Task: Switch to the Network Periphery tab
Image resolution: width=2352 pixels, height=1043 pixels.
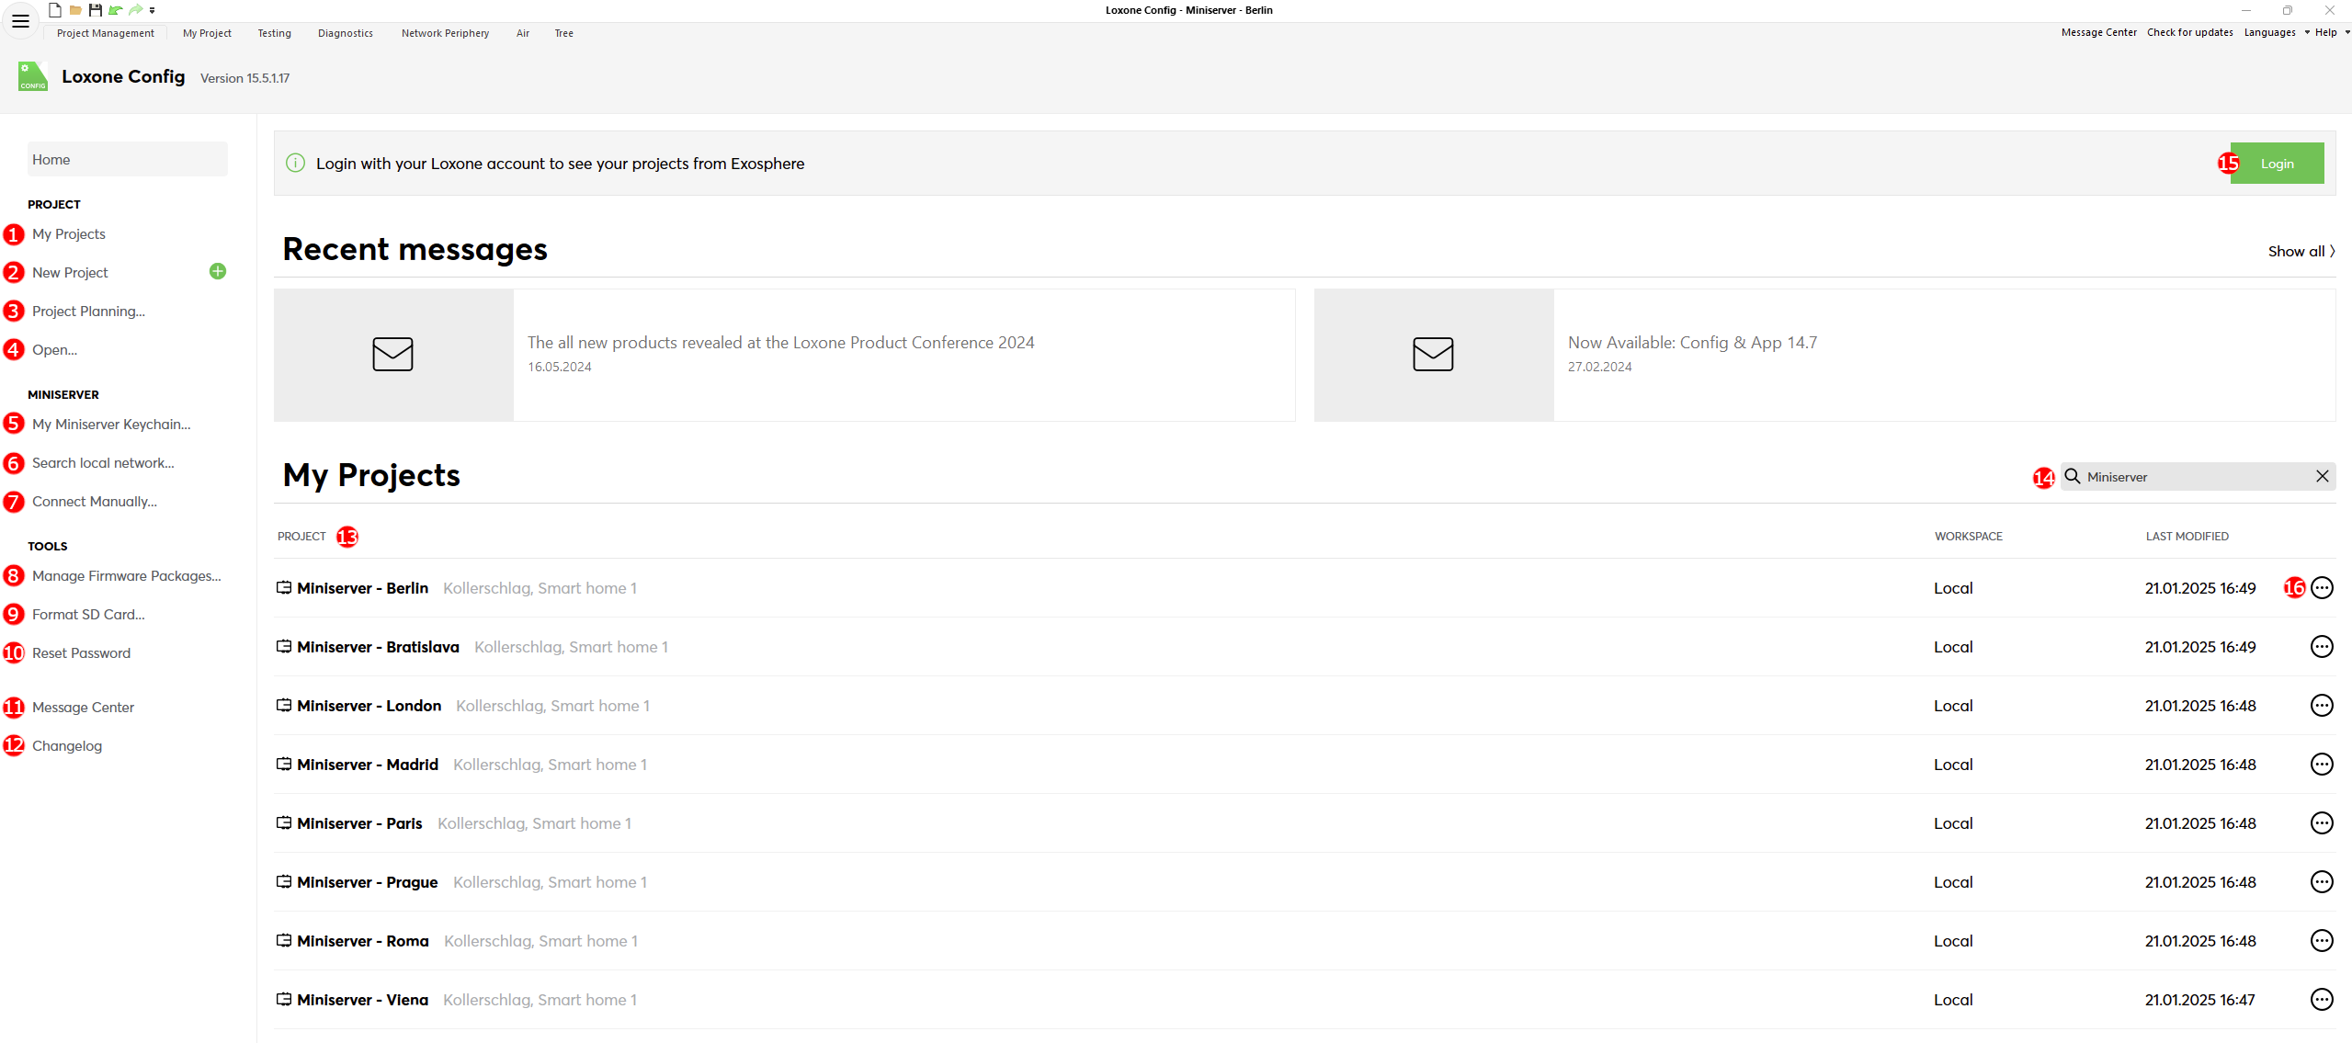Action: (445, 33)
